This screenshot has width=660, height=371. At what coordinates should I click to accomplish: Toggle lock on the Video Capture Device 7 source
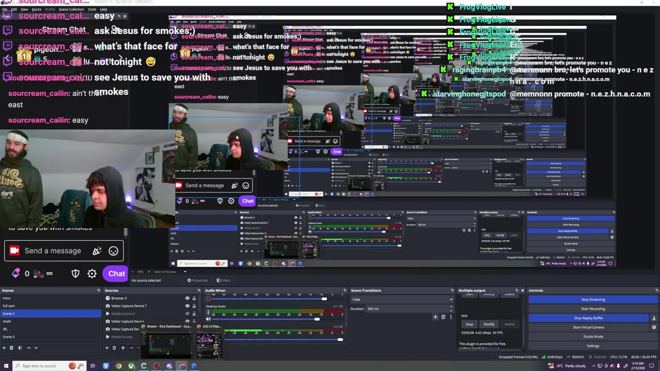click(194, 306)
